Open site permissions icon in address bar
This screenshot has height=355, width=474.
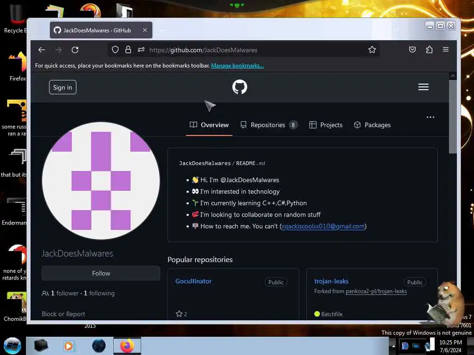141,50
